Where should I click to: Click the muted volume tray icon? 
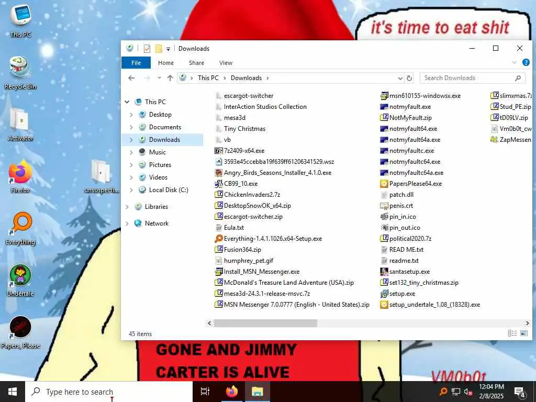pos(468,392)
